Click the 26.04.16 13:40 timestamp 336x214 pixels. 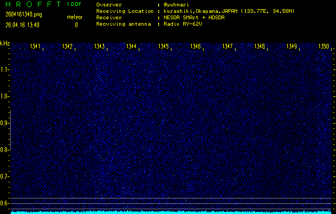tap(21, 25)
